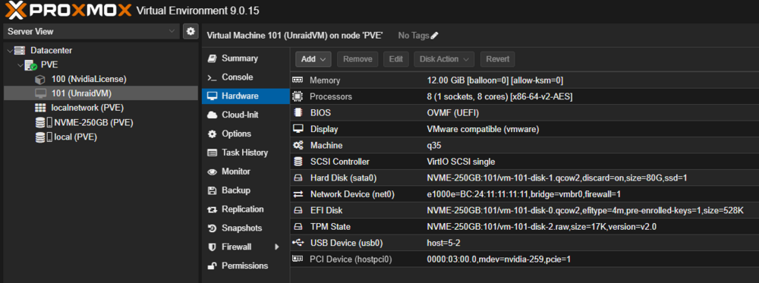Click the Snapshots history icon
The image size is (759, 283).
click(x=212, y=228)
